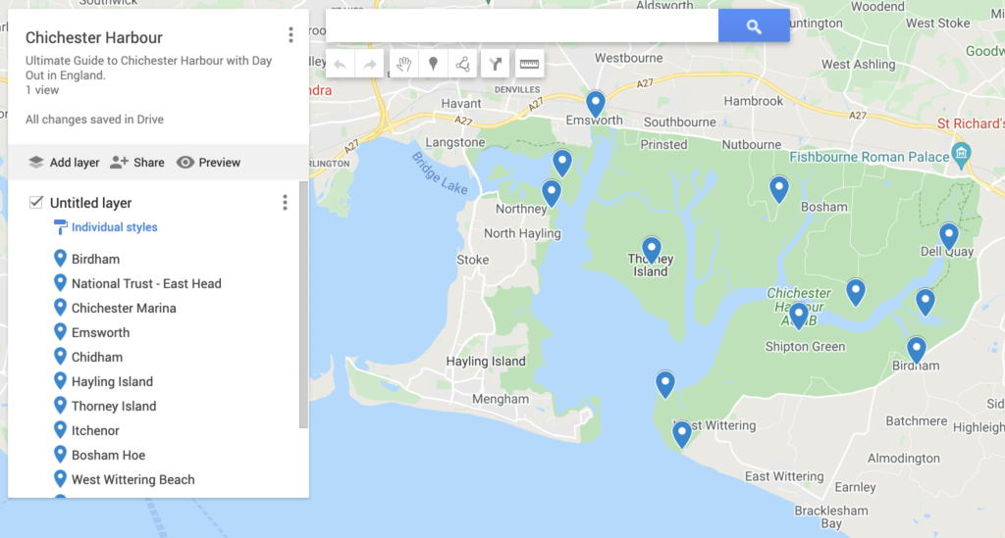Image resolution: width=1005 pixels, height=538 pixels.
Task: Select Chichester Marina in the list
Action: (124, 309)
